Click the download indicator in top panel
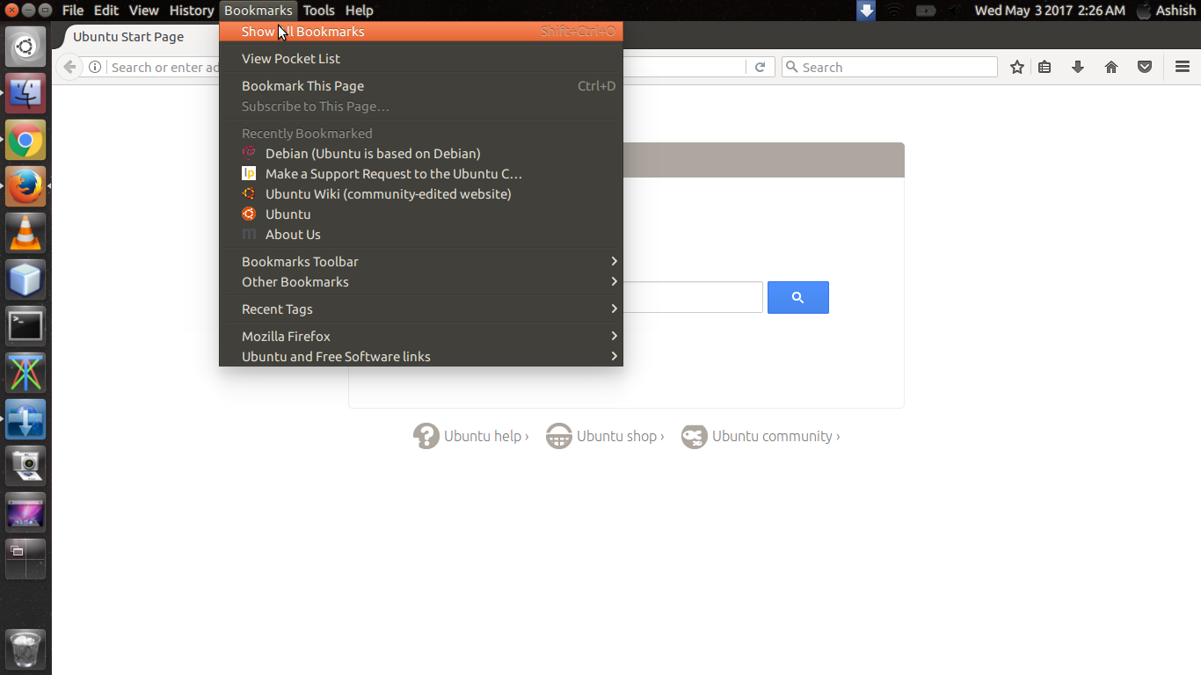This screenshot has height=675, width=1201. pyautogui.click(x=867, y=11)
